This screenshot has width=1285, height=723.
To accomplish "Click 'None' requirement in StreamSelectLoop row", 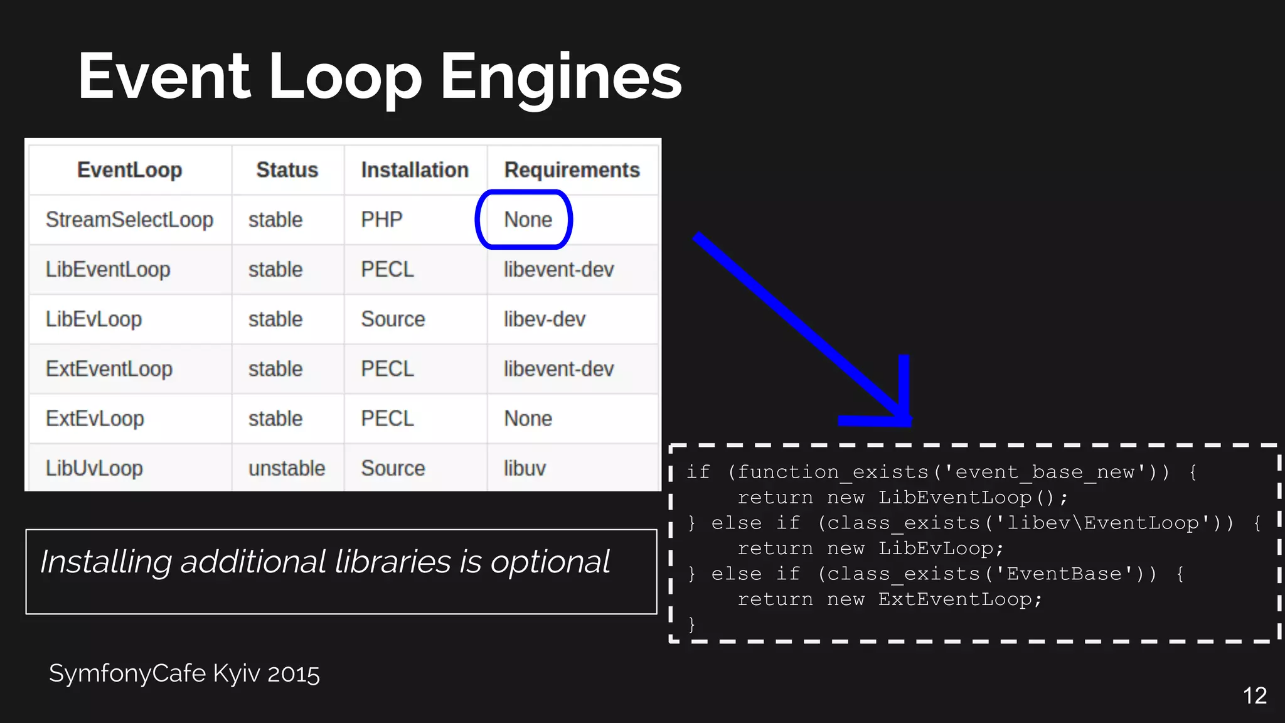I will [x=528, y=220].
